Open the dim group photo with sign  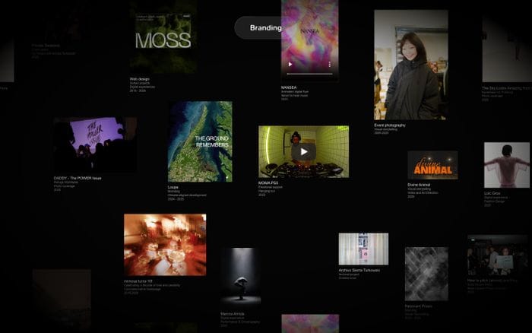[x=497, y=255]
